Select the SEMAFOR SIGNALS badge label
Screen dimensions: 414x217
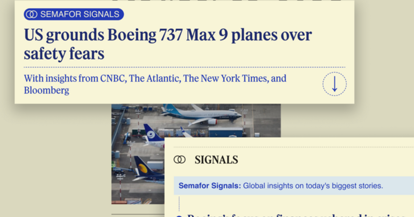point(80,14)
